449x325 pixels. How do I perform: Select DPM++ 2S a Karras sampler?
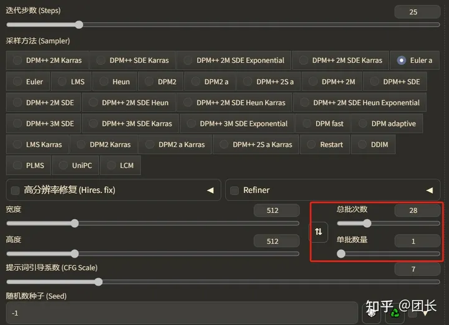coord(256,144)
